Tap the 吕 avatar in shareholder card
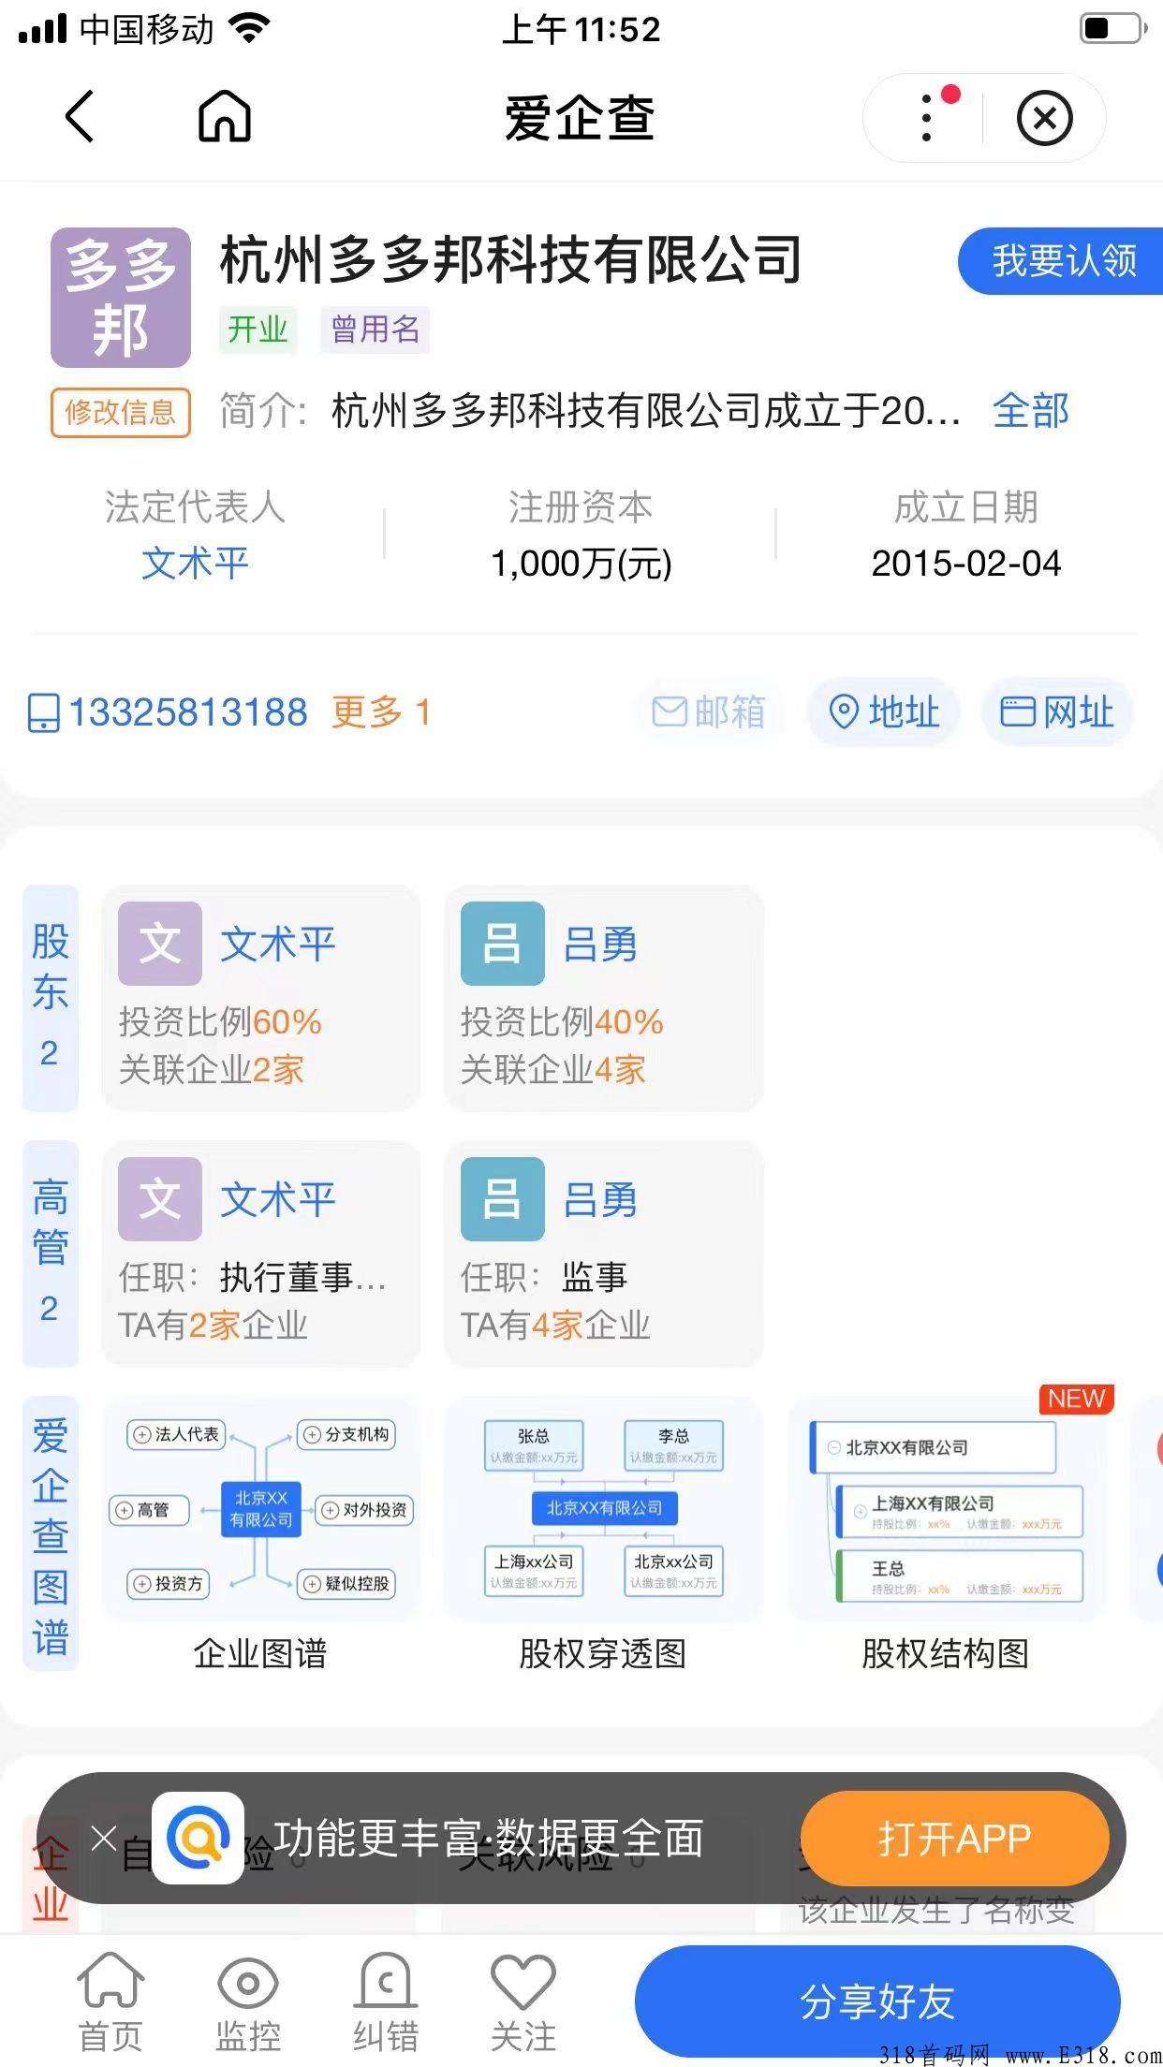This screenshot has width=1163, height=2067. [x=503, y=944]
